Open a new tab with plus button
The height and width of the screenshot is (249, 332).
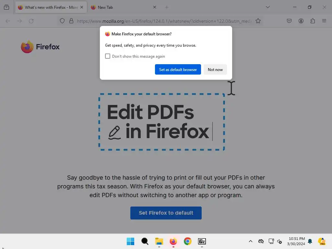[167, 7]
